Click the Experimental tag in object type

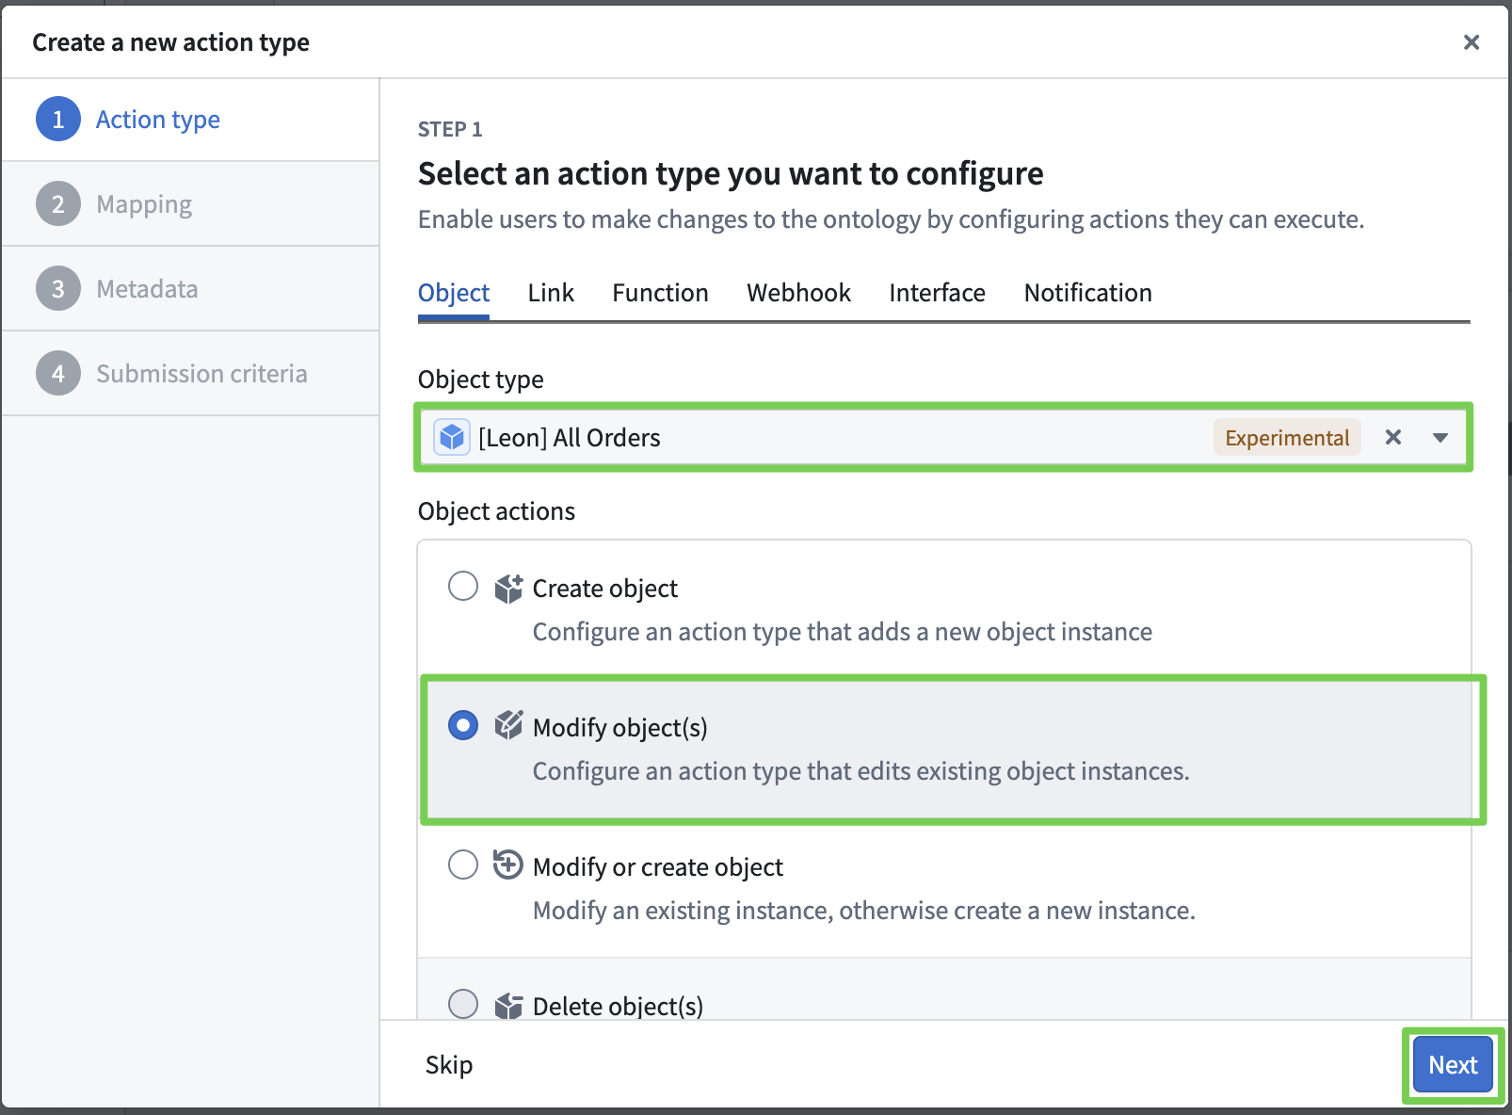click(1286, 438)
